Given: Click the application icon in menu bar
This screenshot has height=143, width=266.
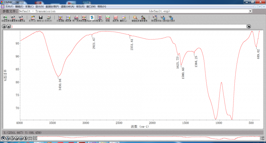Looking at the screenshot, I should [3, 6].
